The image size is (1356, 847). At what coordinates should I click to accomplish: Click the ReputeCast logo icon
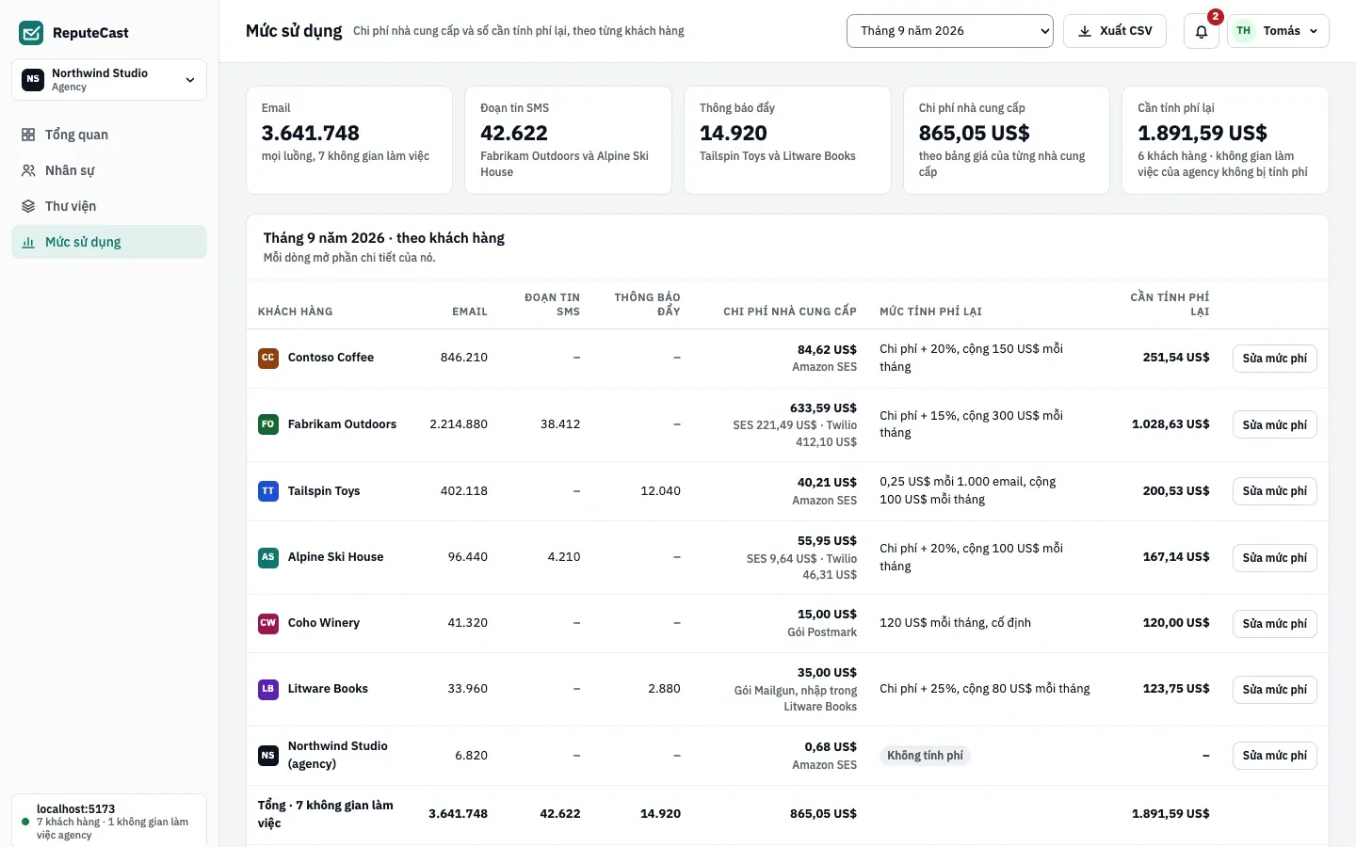(31, 33)
